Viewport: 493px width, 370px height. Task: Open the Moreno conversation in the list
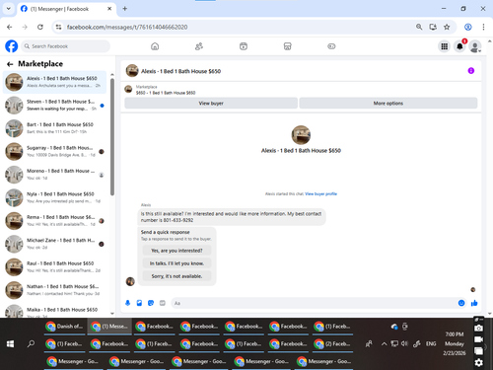click(54, 175)
